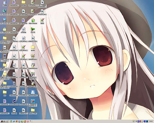Select the data.jpe image file
This screenshot has height=123, width=154.
click(x=14, y=111)
